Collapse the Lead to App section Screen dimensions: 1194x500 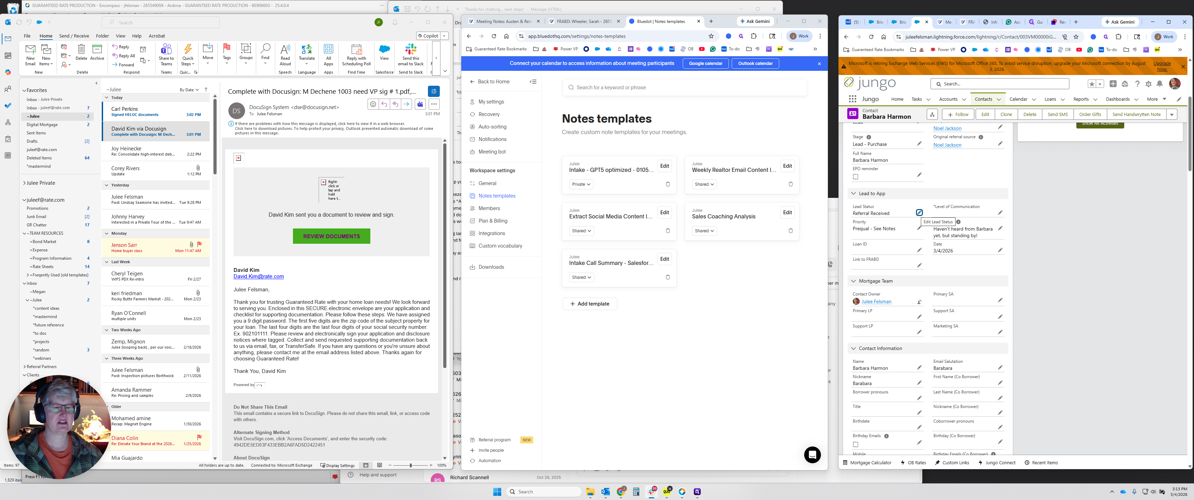pyautogui.click(x=853, y=193)
